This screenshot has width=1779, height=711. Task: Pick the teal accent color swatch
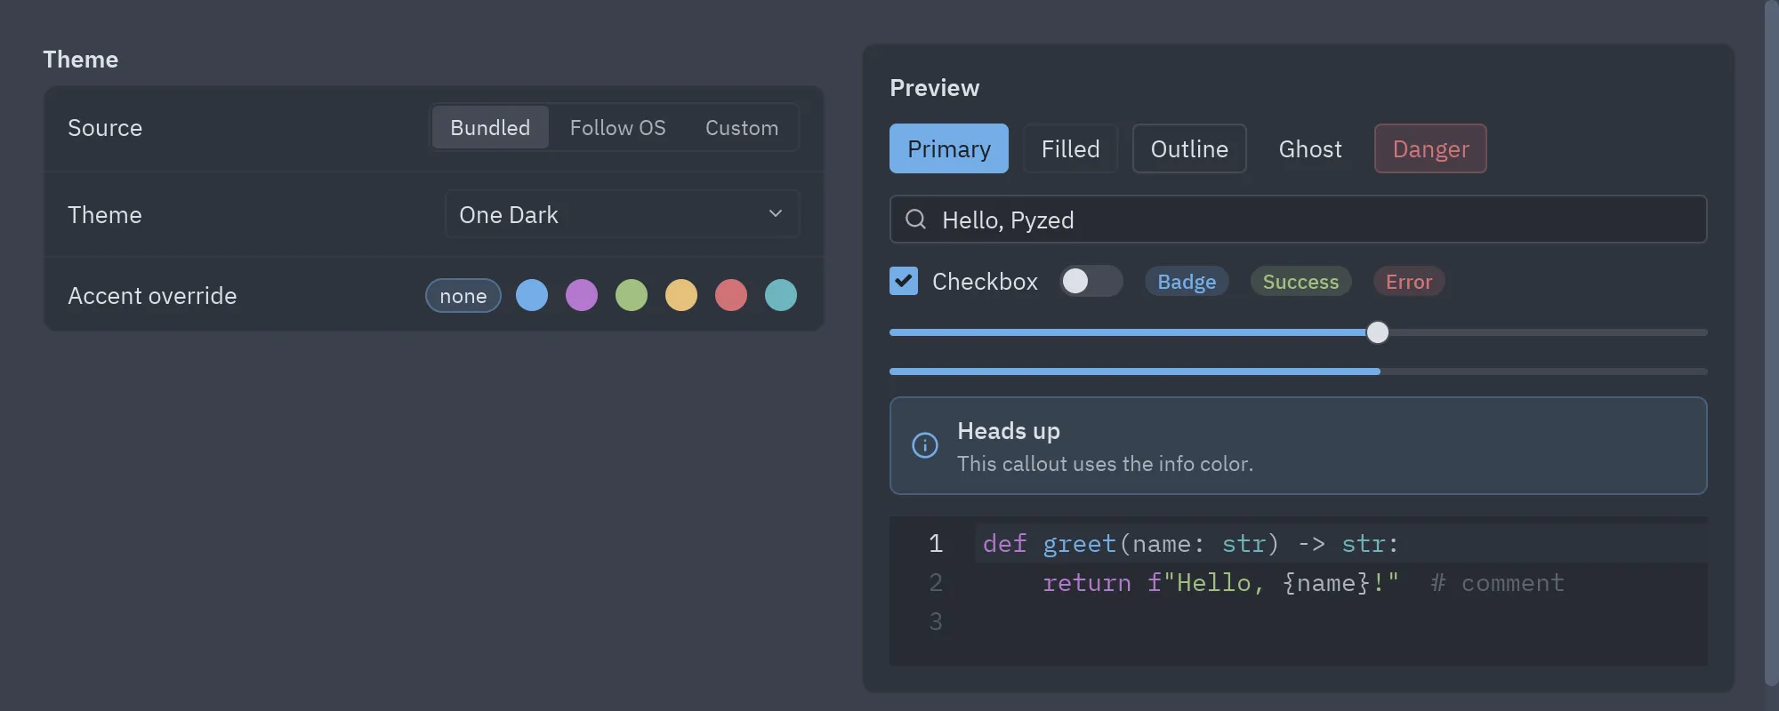click(x=781, y=295)
